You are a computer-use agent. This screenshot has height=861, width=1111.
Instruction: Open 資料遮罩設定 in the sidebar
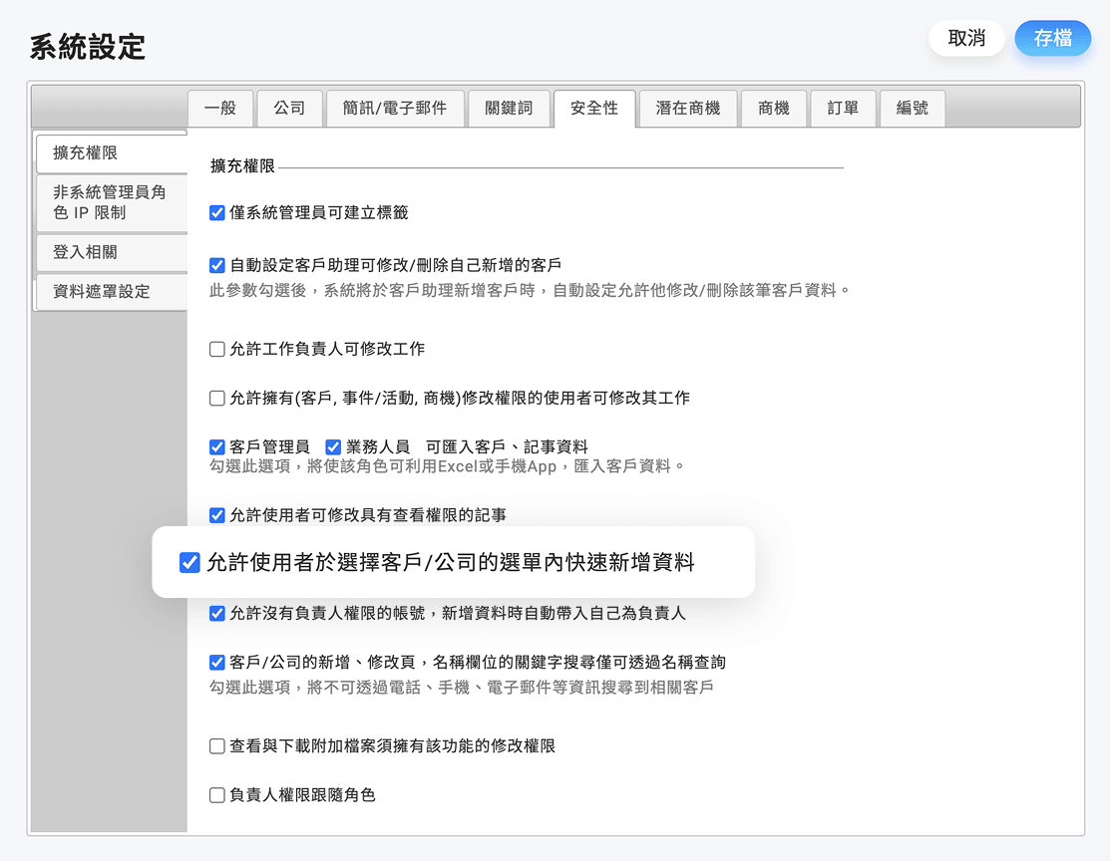click(x=112, y=292)
